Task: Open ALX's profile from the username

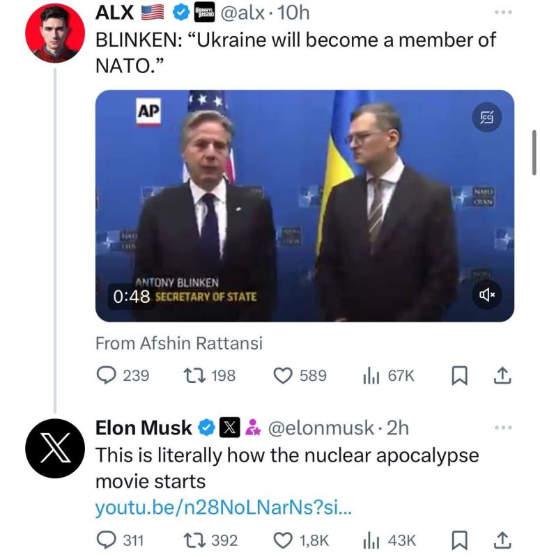Action: 112,11
